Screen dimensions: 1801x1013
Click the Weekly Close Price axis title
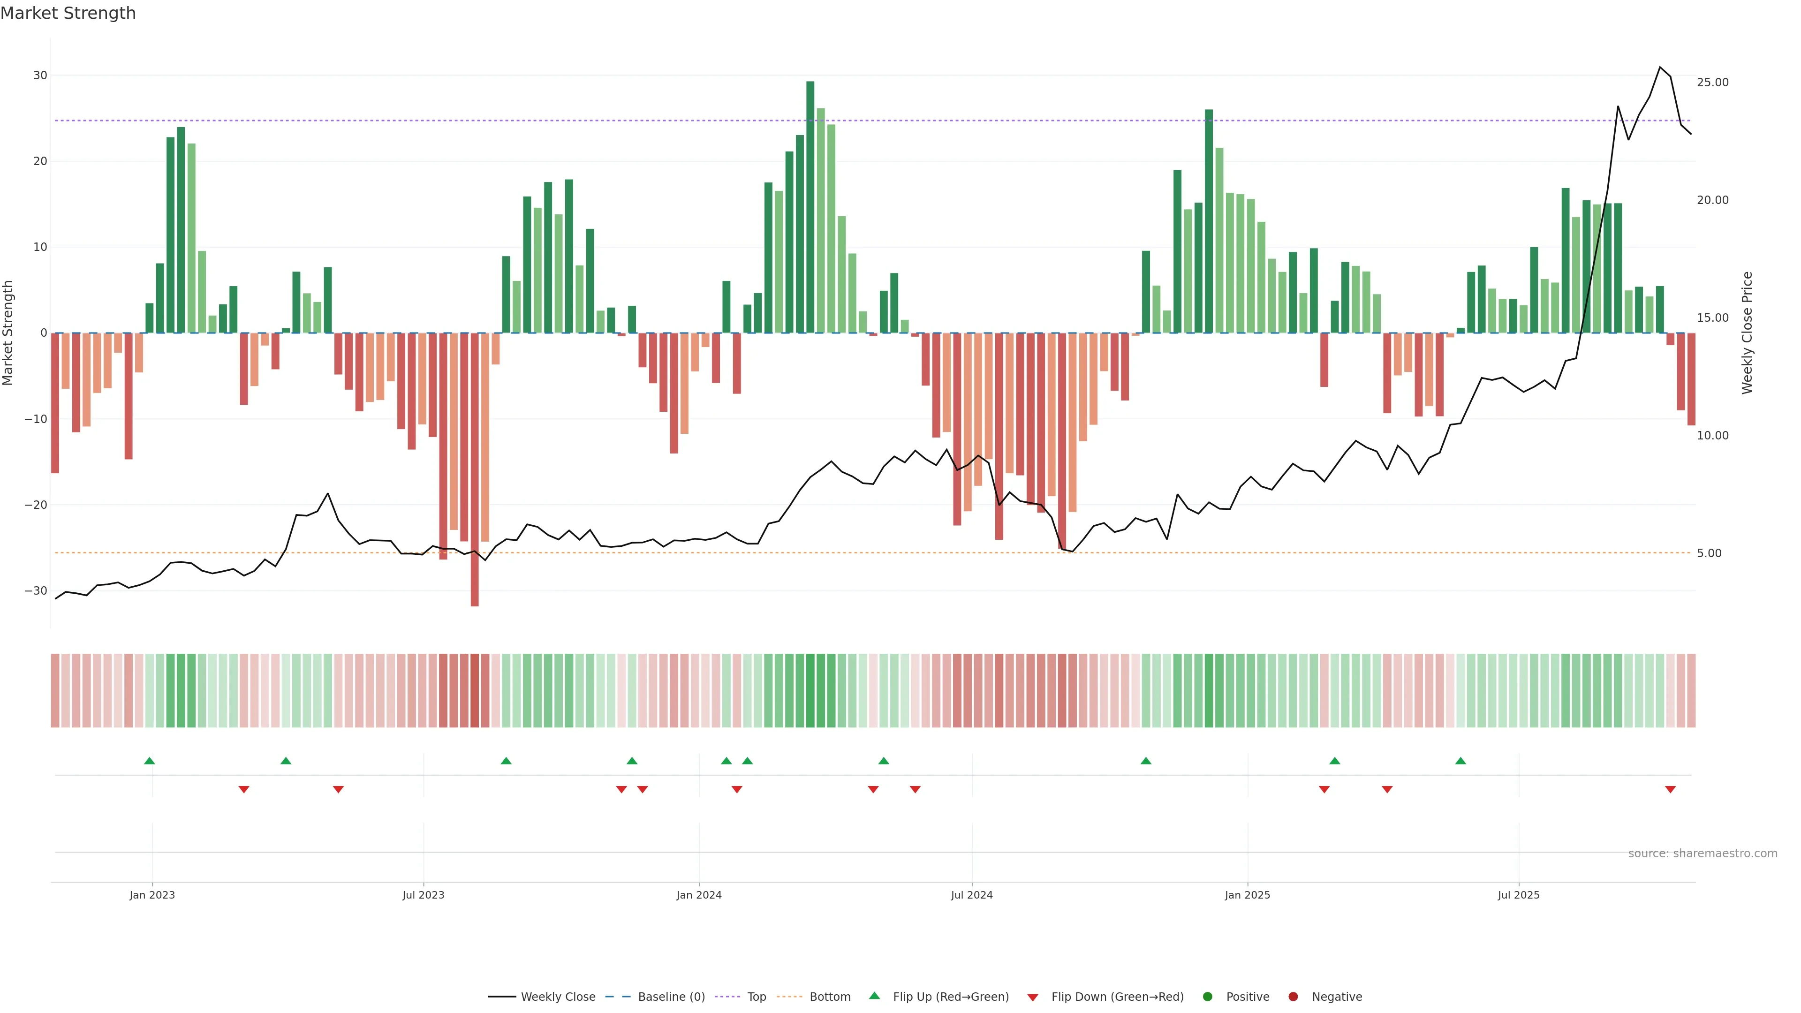(x=1747, y=333)
